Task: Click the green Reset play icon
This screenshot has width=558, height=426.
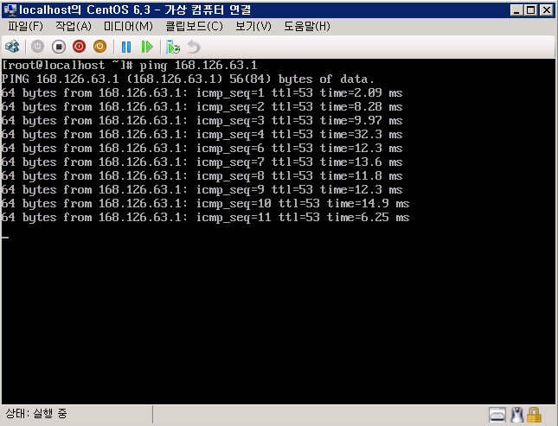Action: [x=146, y=47]
